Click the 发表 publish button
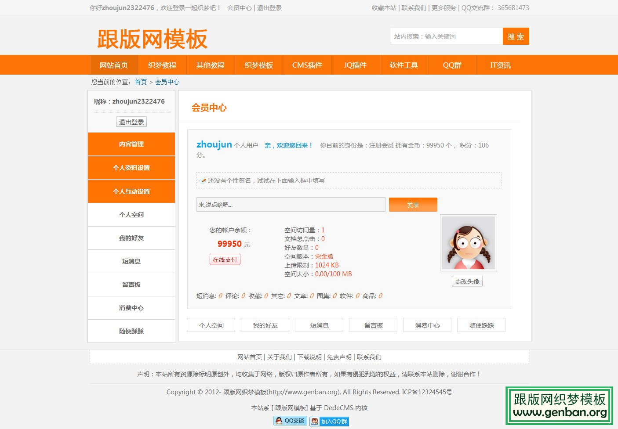 [x=413, y=204]
